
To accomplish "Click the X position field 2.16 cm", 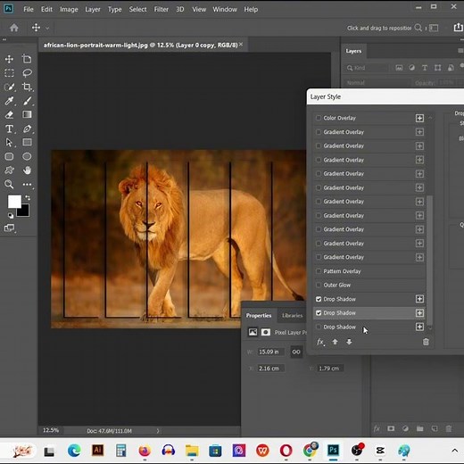I will point(270,369).
